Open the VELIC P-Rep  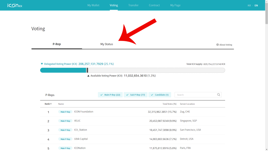coord(77,121)
